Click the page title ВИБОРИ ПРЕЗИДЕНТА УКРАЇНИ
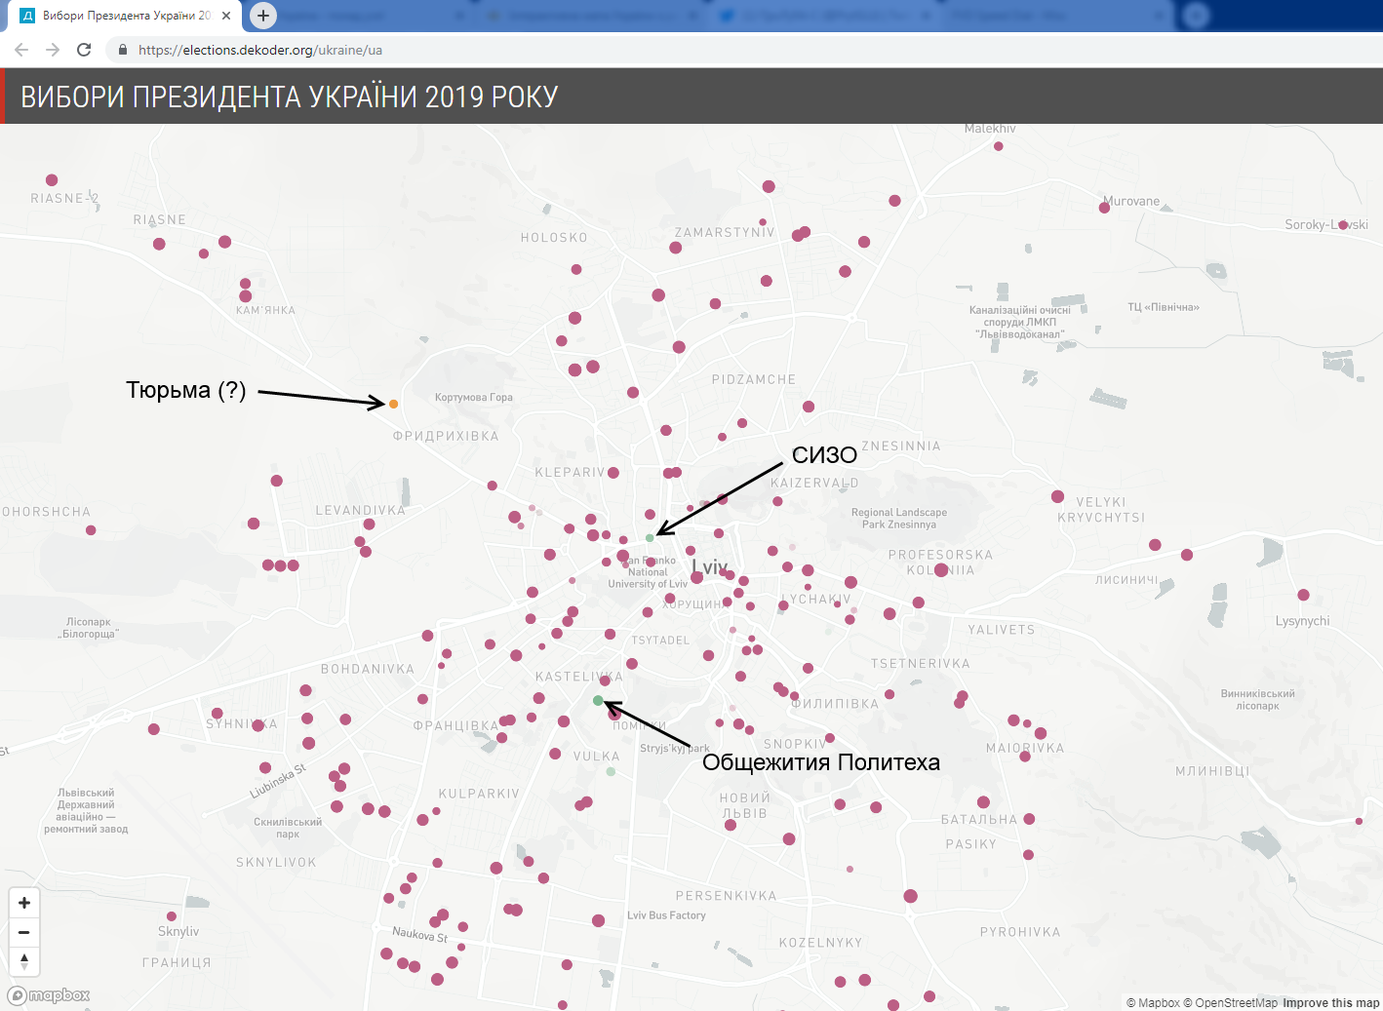Image resolution: width=1383 pixels, height=1011 pixels. click(290, 97)
